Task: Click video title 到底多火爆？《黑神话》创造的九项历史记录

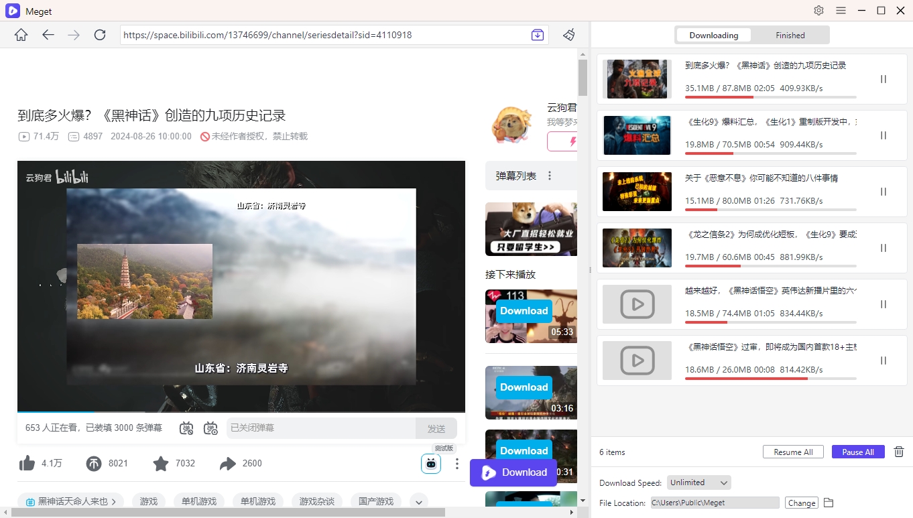Action: click(x=151, y=115)
